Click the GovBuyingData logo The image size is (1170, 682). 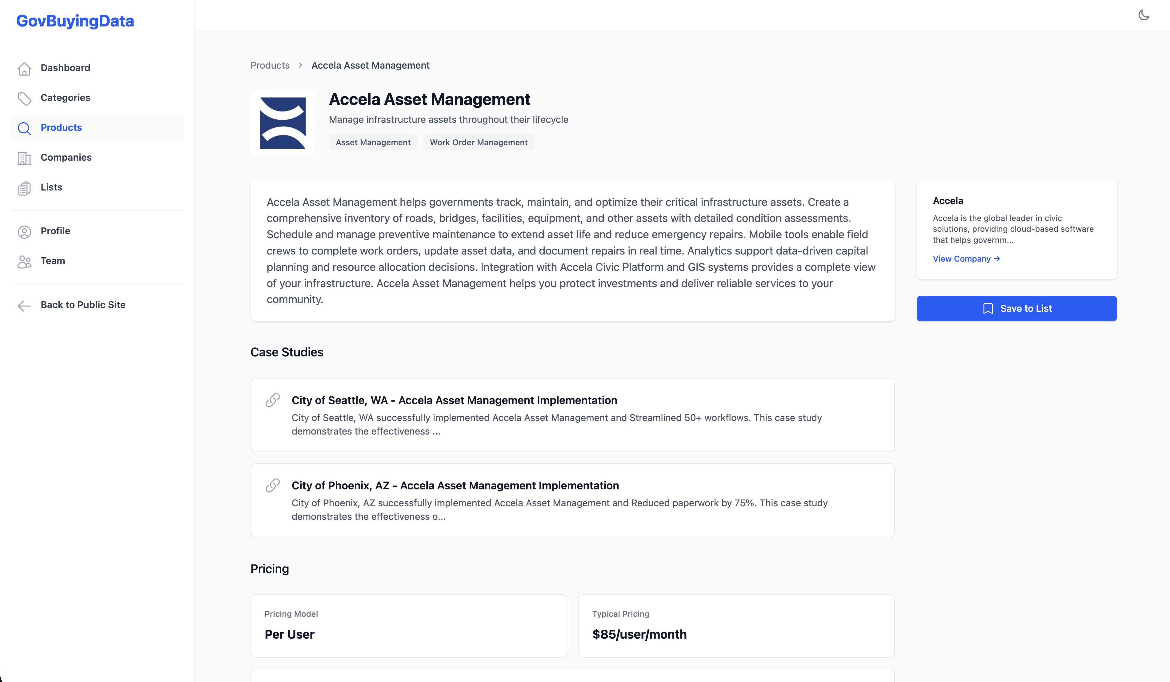click(x=75, y=21)
